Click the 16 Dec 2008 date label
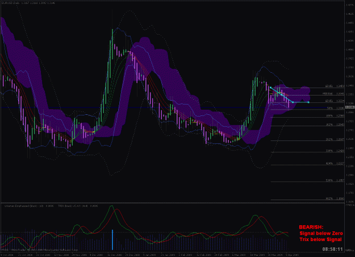The width and height of the screenshot is (355, 257). pos(115,255)
